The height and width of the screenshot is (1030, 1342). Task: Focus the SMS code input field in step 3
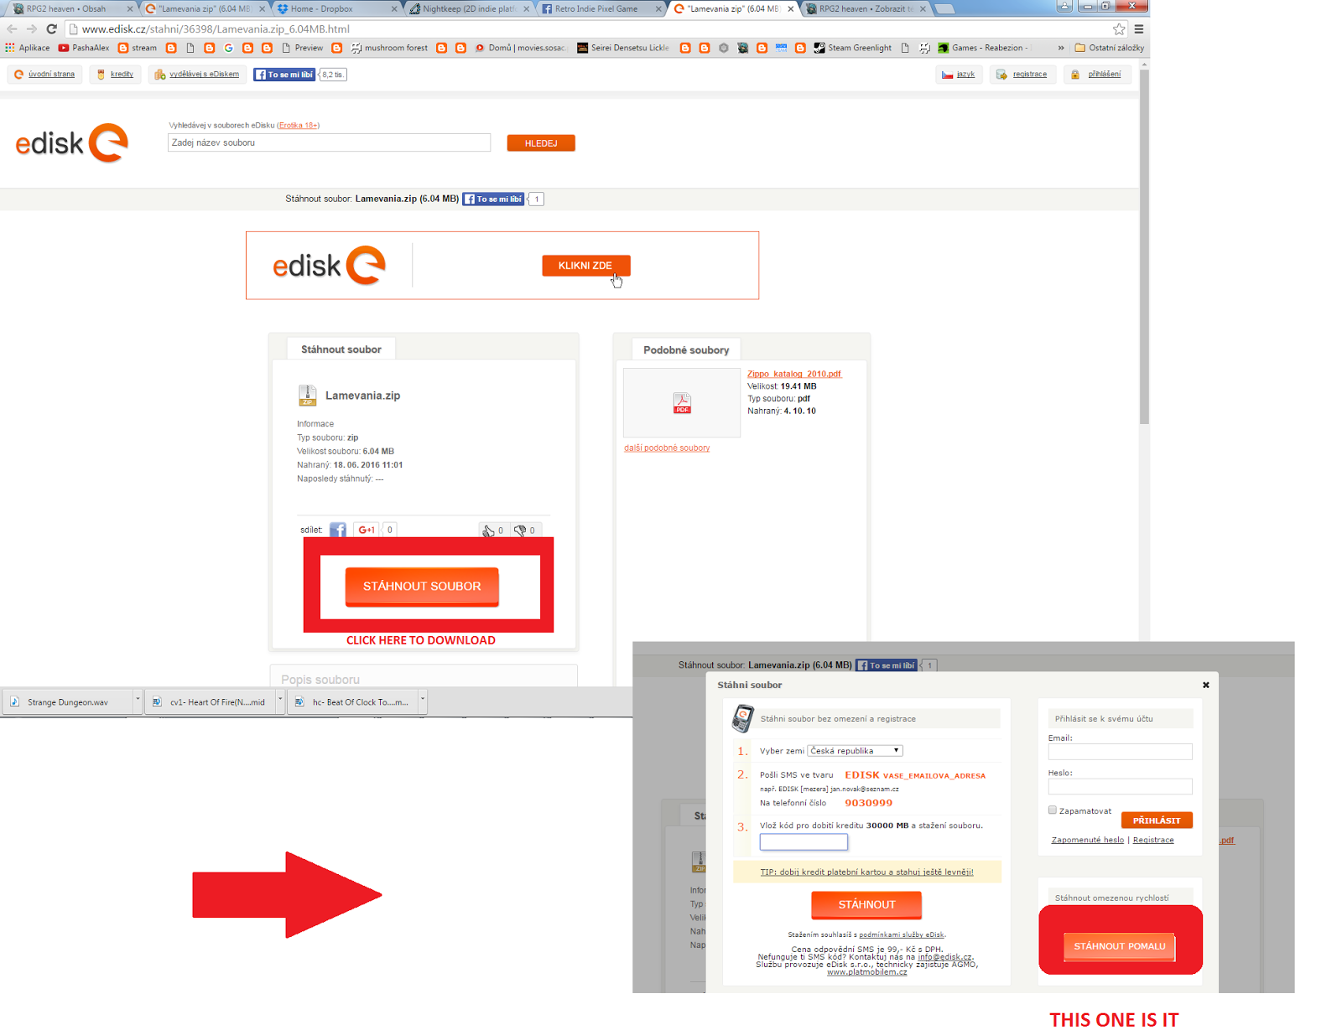(x=804, y=842)
